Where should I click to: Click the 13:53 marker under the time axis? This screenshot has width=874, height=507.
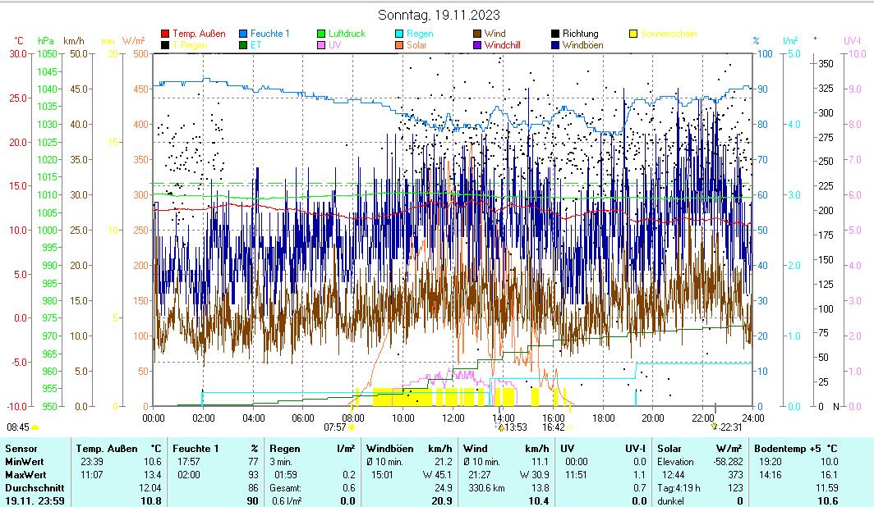(513, 427)
